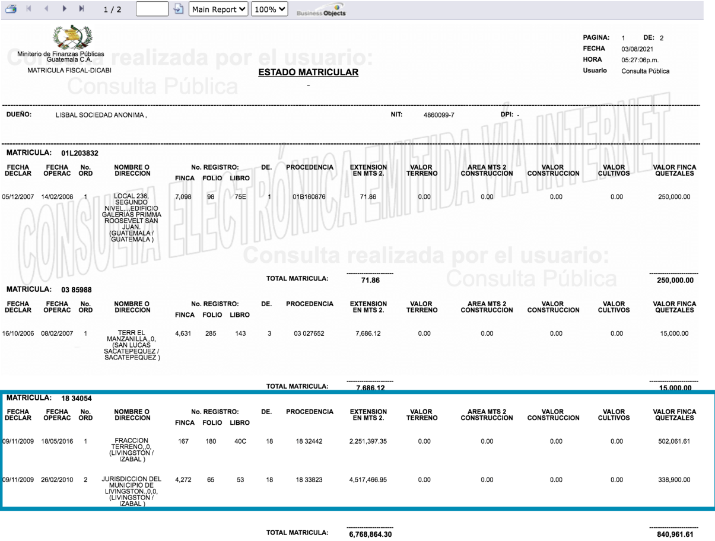Go to the first page
Image resolution: width=715 pixels, height=541 pixels.
pyautogui.click(x=28, y=9)
